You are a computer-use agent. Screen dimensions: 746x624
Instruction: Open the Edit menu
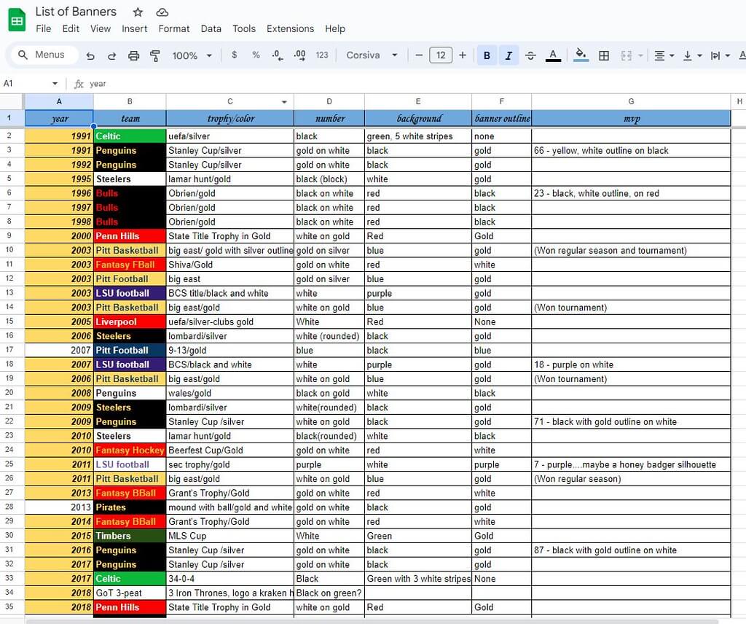pyautogui.click(x=71, y=28)
